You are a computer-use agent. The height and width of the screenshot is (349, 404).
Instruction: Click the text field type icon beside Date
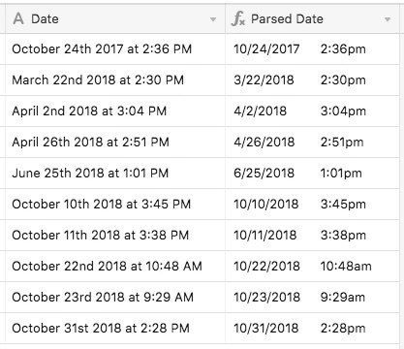[18, 18]
